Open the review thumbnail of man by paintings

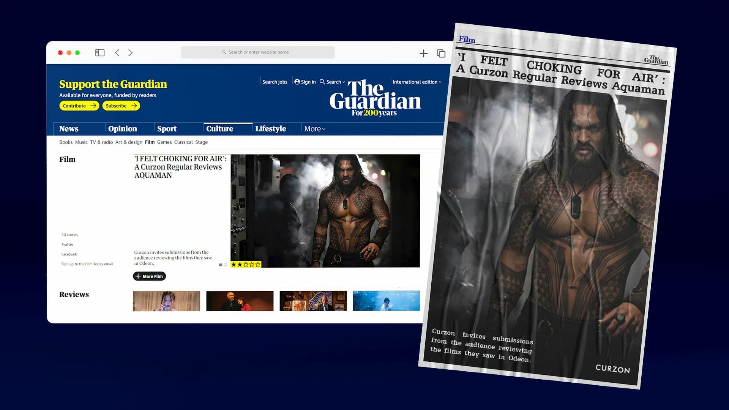pos(313,301)
